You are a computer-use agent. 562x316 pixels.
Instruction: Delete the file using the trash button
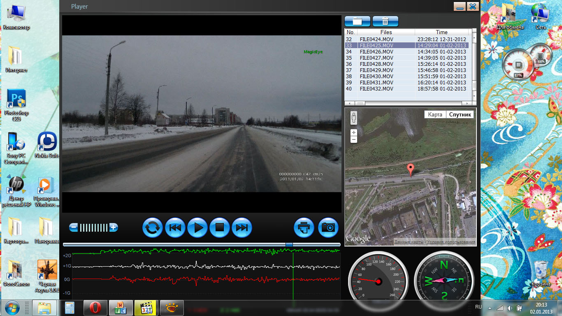point(386,21)
